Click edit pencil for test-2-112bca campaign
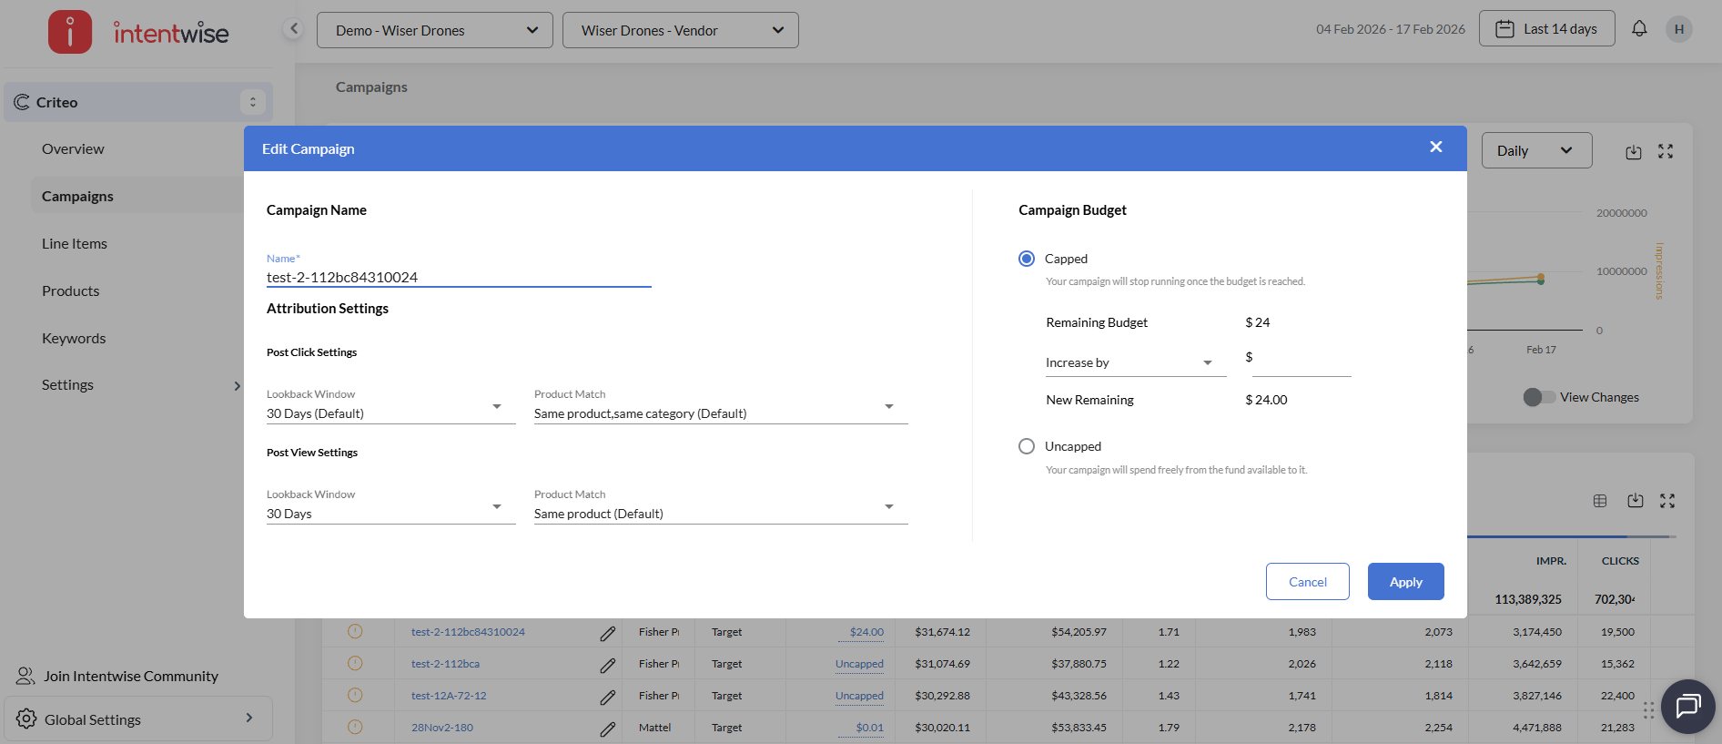 click(607, 665)
